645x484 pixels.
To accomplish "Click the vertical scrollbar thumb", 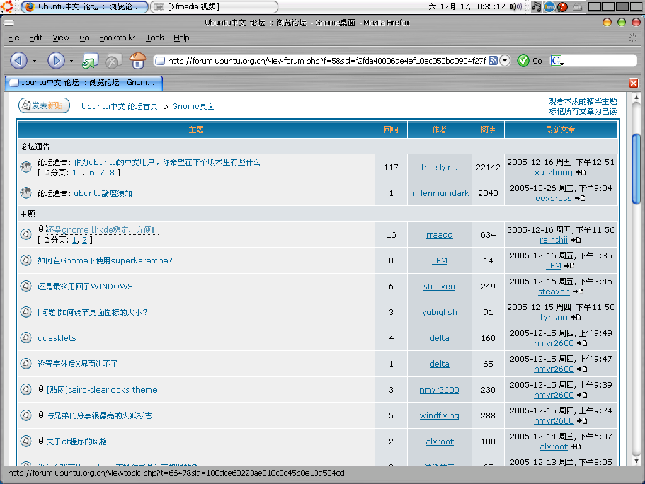I will pyautogui.click(x=636, y=169).
